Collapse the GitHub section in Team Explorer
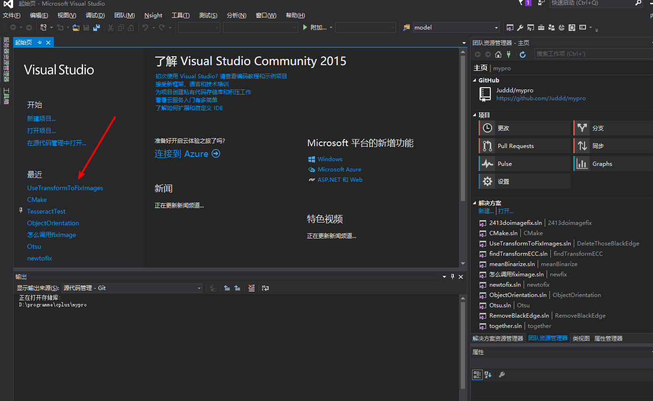The width and height of the screenshot is (653, 401). [475, 81]
